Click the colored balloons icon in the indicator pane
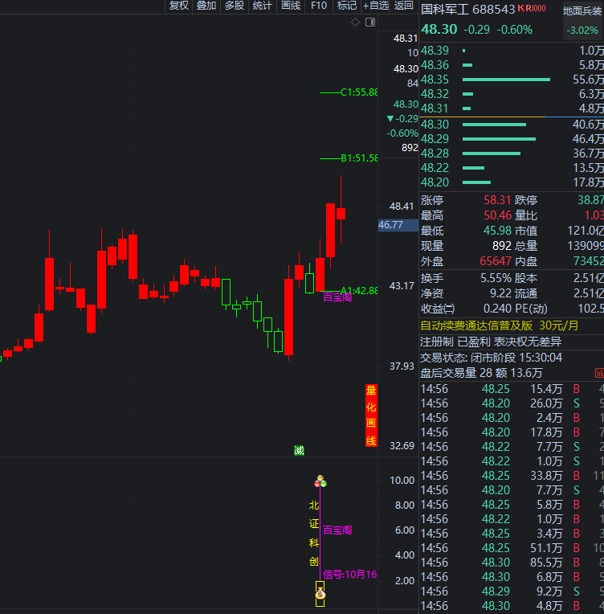Viewport: 604px width, 614px height. 320,481
